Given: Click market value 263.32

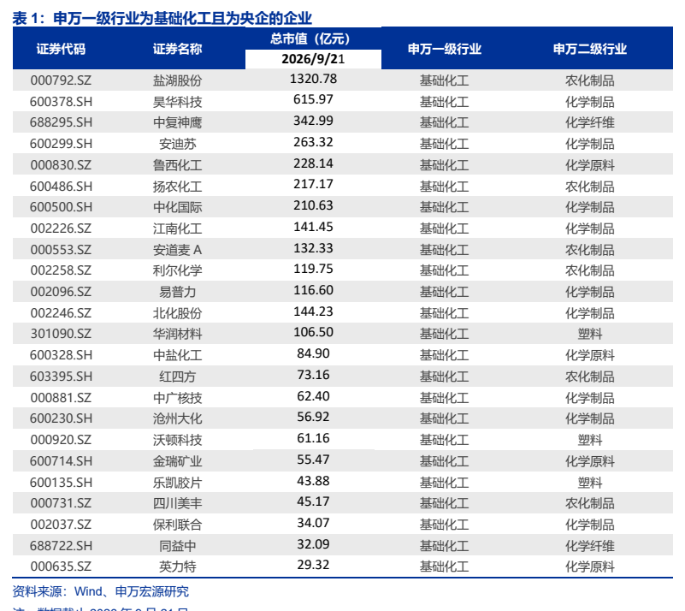Looking at the screenshot, I should 313,142.
